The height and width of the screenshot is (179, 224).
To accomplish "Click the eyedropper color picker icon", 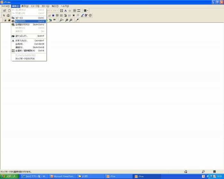I will coord(77,20).
